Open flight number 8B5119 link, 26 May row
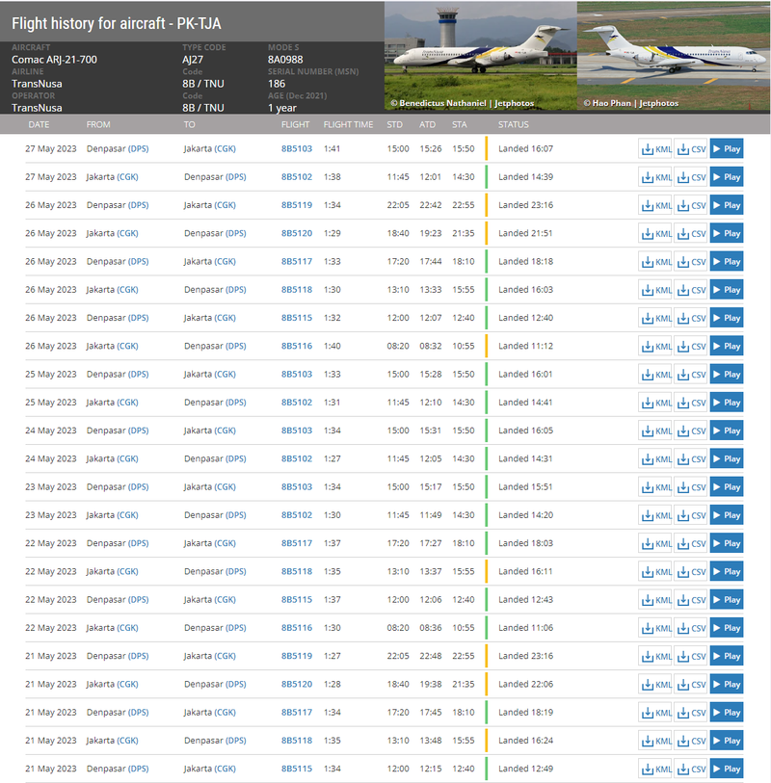 (296, 205)
